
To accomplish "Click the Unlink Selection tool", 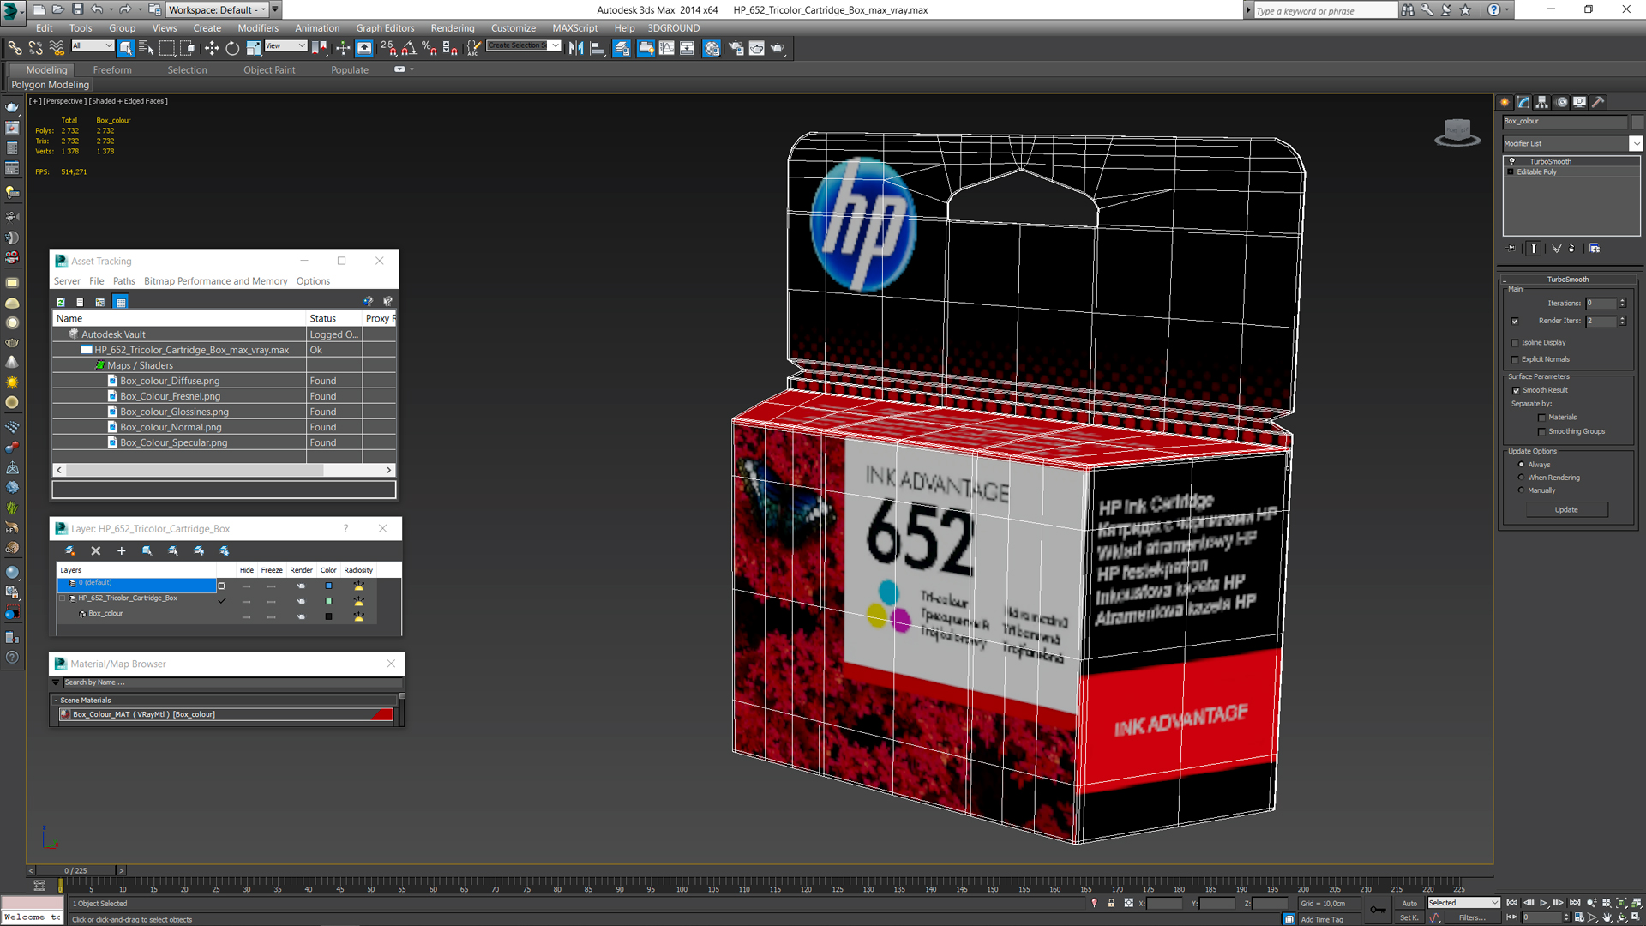I will pos(35,48).
